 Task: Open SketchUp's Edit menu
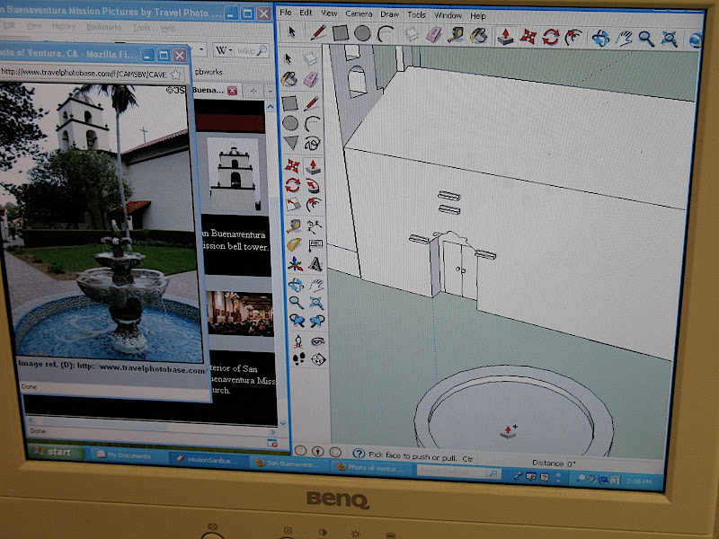(x=306, y=13)
